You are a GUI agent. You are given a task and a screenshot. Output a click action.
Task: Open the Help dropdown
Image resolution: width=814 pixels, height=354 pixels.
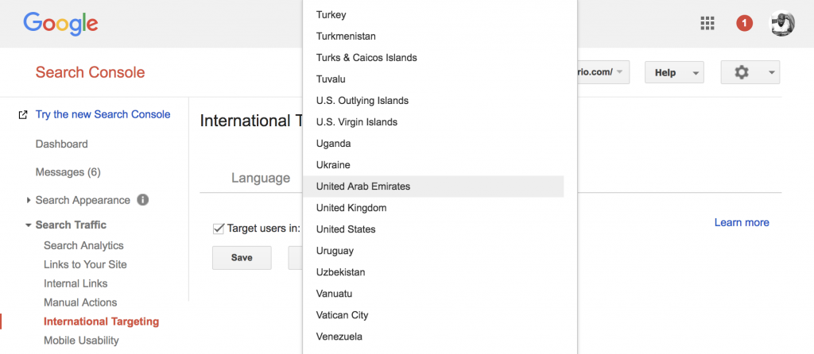coord(674,72)
